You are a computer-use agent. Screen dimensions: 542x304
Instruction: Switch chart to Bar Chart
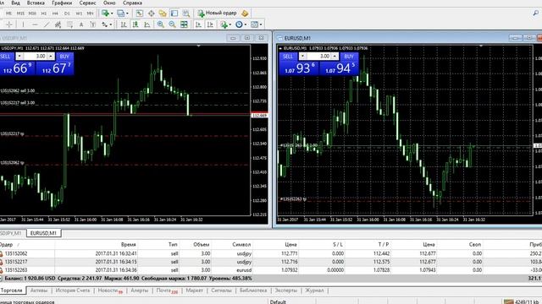[124, 24]
